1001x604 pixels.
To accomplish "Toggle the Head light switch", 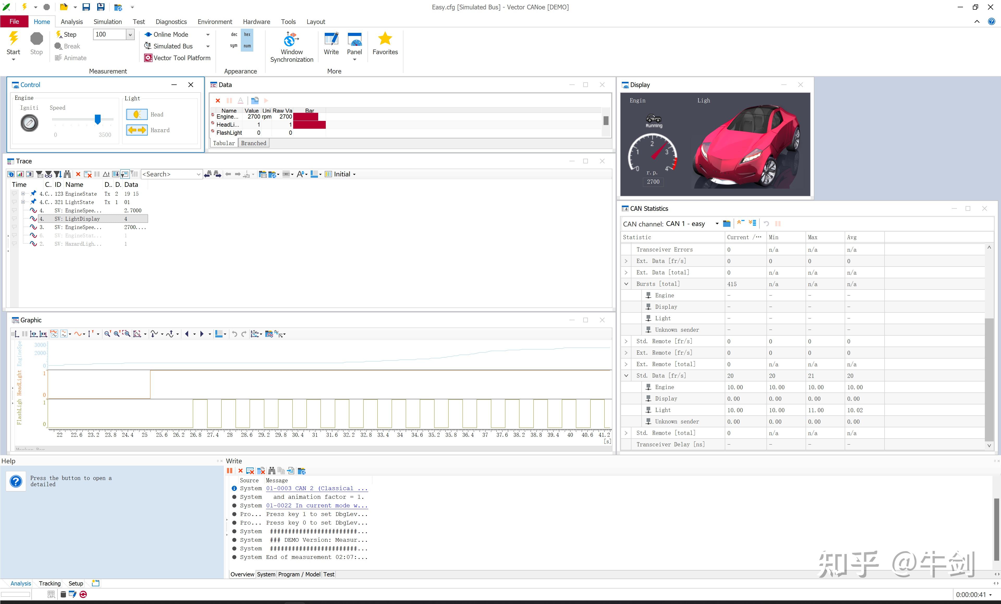I will click(137, 115).
